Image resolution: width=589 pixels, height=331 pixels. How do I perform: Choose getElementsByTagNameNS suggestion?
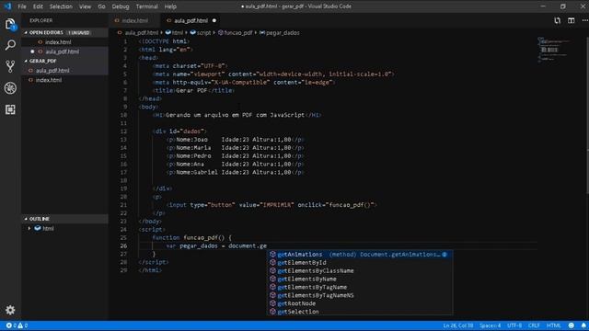[360, 295]
